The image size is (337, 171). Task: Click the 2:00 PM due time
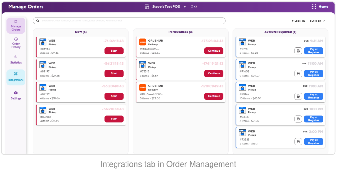[316, 132]
